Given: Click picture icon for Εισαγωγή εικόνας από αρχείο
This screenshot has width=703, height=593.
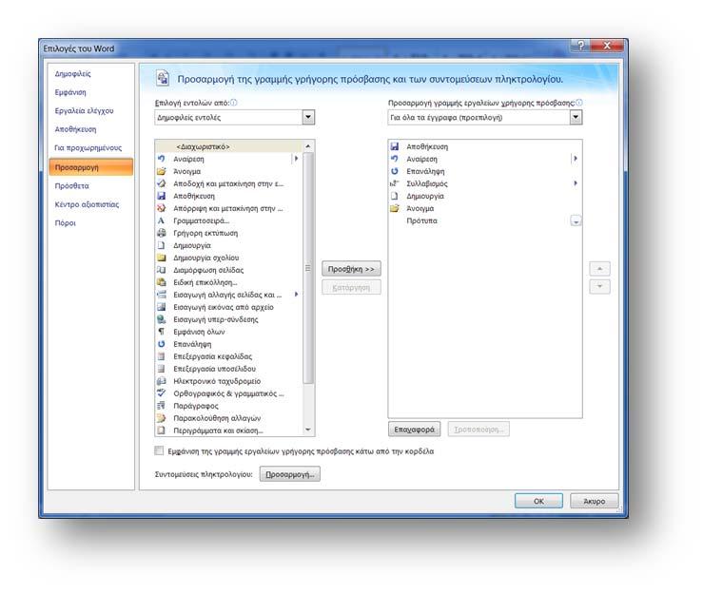Looking at the screenshot, I should tap(162, 307).
